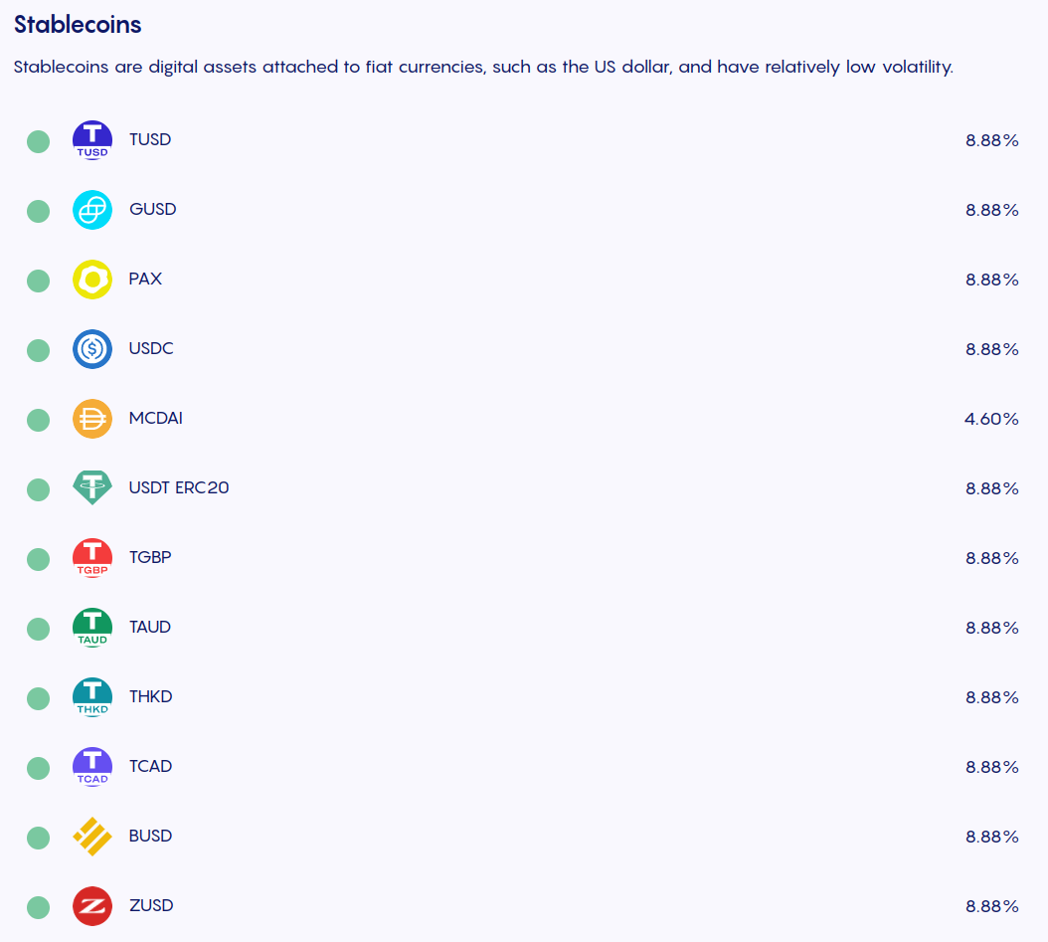
Task: Select the green TAUD icon
Action: pos(92,628)
